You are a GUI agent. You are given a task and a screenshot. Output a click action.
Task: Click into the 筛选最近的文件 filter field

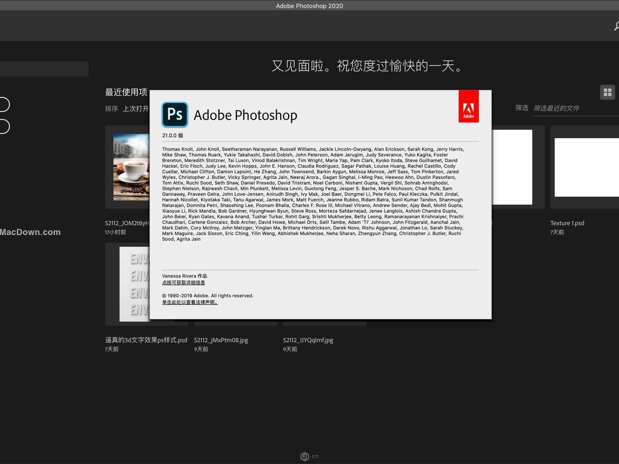(556, 108)
